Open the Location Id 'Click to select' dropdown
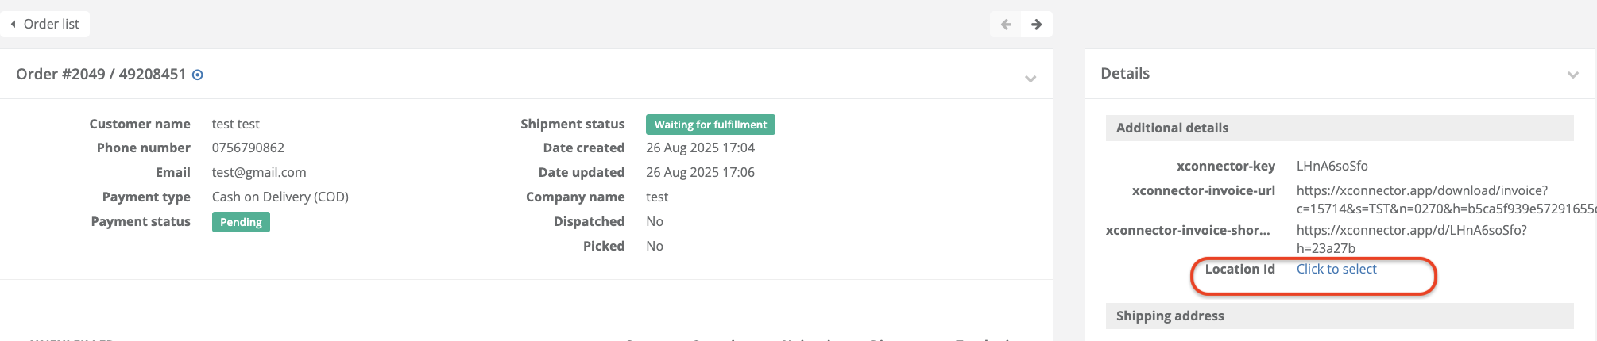The width and height of the screenshot is (1597, 341). pos(1336,269)
